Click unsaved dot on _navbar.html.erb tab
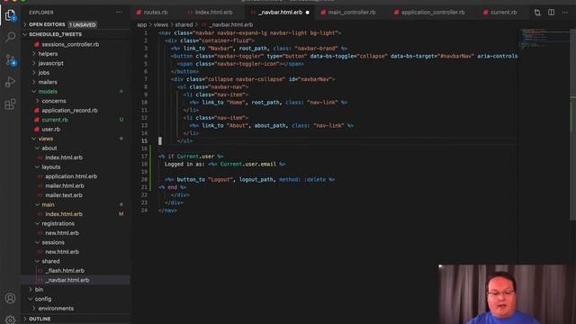This screenshot has height=324, width=576. 308,13
